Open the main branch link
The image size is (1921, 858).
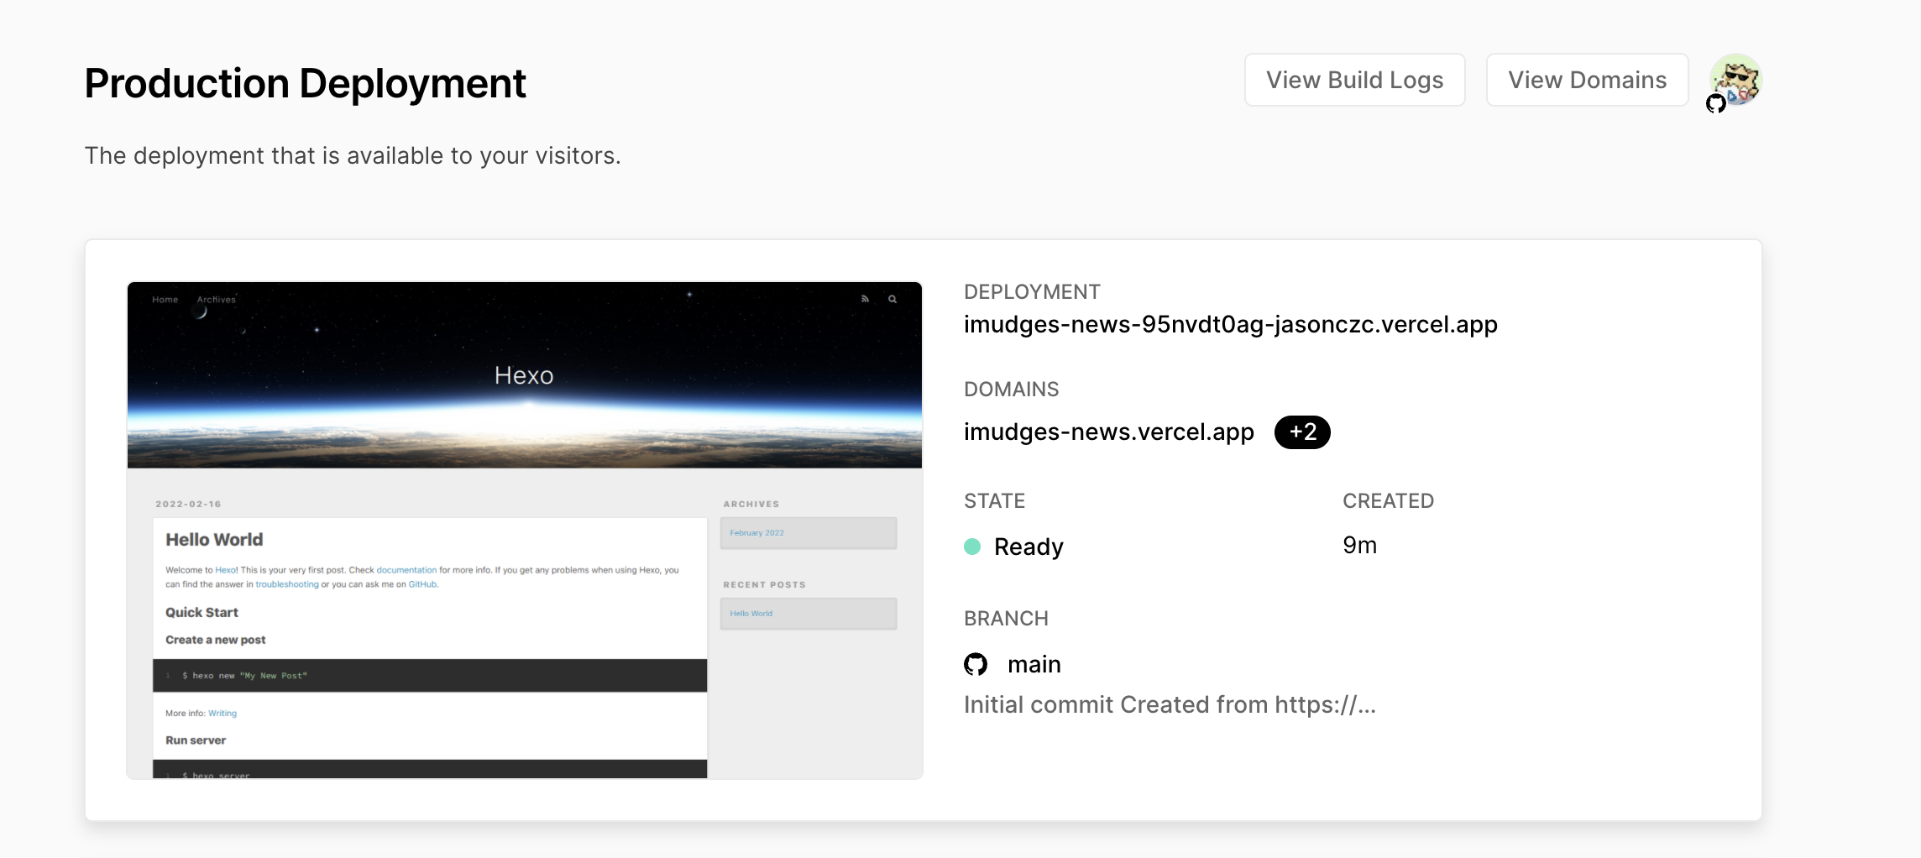coord(1034,664)
